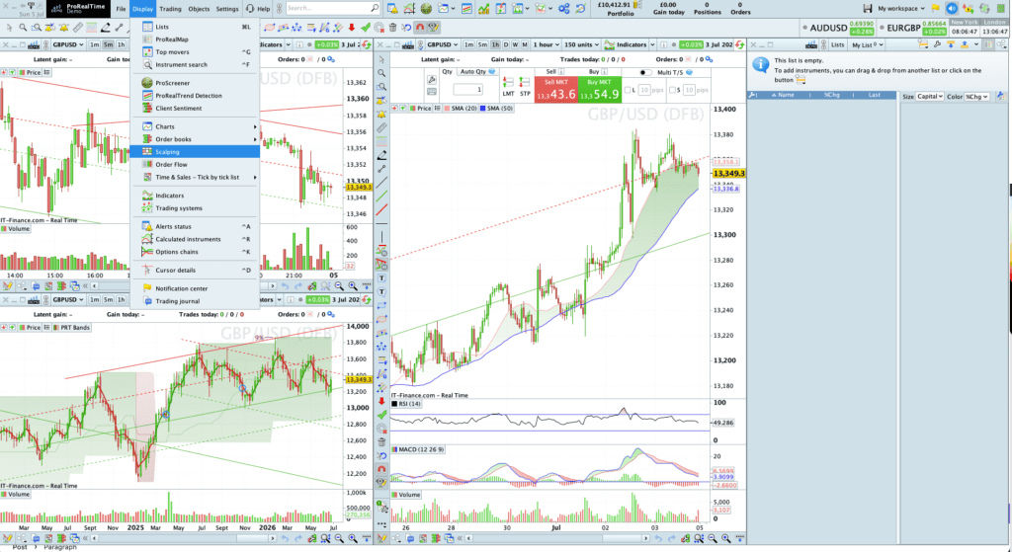The width and height of the screenshot is (1012, 552).
Task: Click the L pips value field
Action: coord(643,90)
